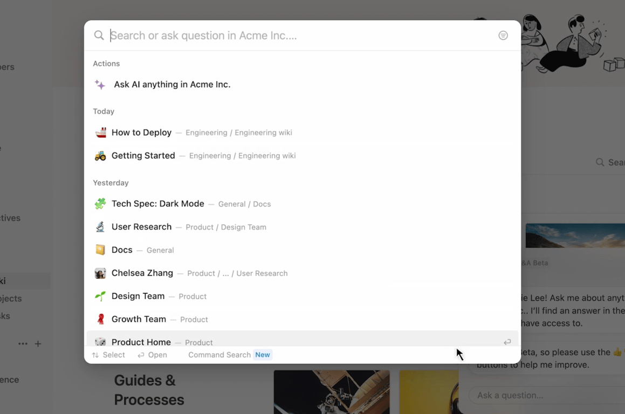Click the seedling icon for Design Team
625x414 pixels.
tap(100, 296)
